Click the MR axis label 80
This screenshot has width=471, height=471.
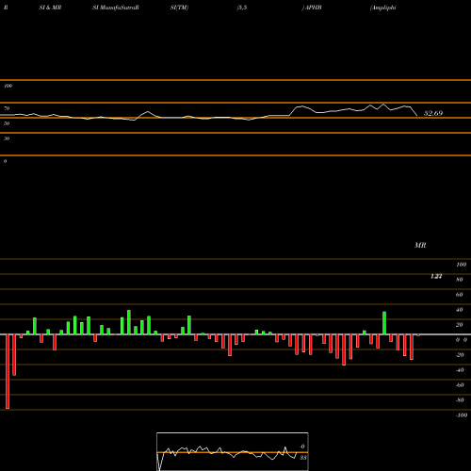pos(460,280)
